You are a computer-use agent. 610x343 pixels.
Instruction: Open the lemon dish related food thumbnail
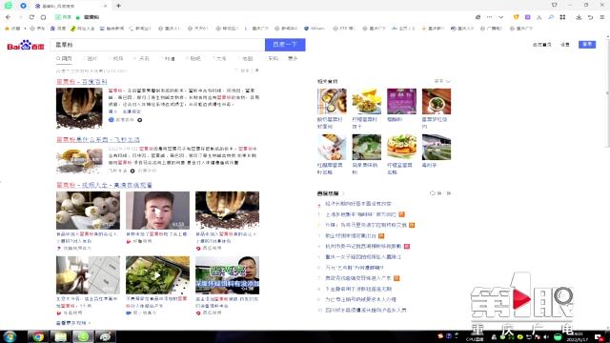click(366, 101)
